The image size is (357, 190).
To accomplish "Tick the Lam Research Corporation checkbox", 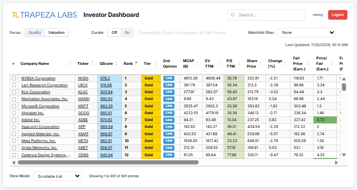I will 14,85.
